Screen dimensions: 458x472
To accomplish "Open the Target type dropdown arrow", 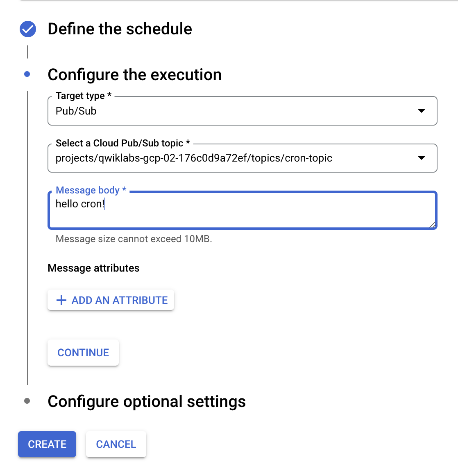I will [x=421, y=111].
